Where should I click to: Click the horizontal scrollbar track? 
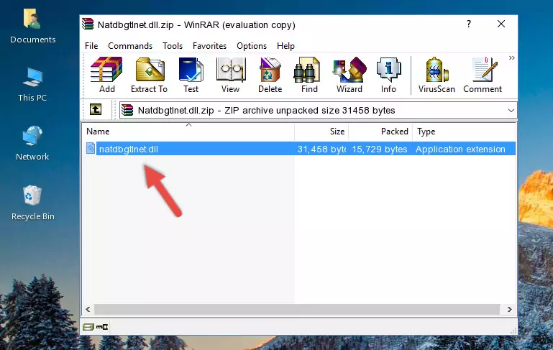[297, 309]
